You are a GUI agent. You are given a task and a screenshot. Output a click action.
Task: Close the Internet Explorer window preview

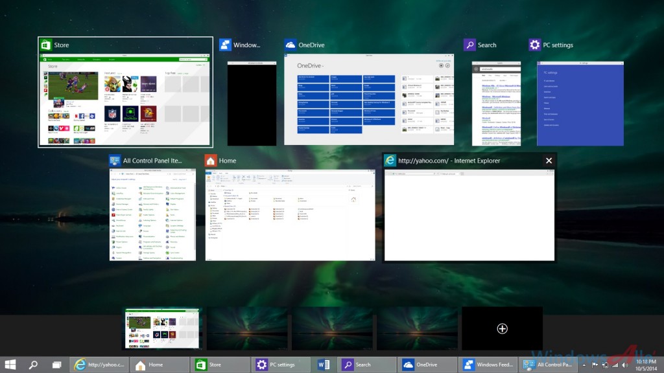click(x=549, y=161)
